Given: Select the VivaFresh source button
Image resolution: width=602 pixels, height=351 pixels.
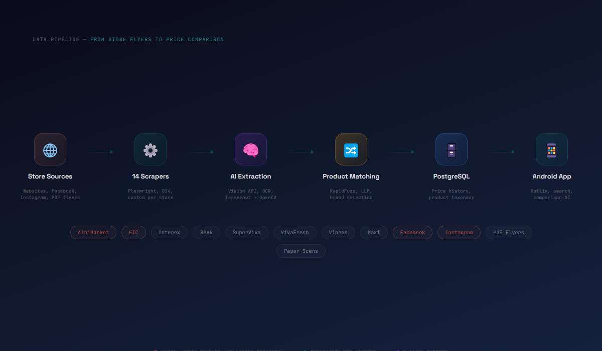Looking at the screenshot, I should tap(294, 232).
